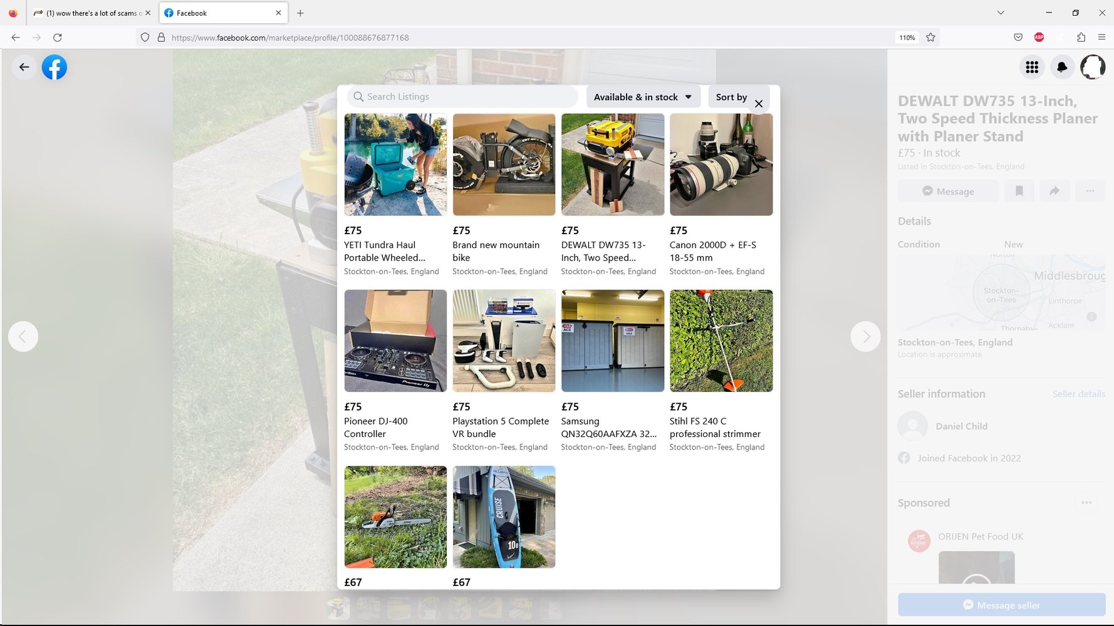Close the seller listings popup
The height and width of the screenshot is (626, 1114).
point(759,104)
